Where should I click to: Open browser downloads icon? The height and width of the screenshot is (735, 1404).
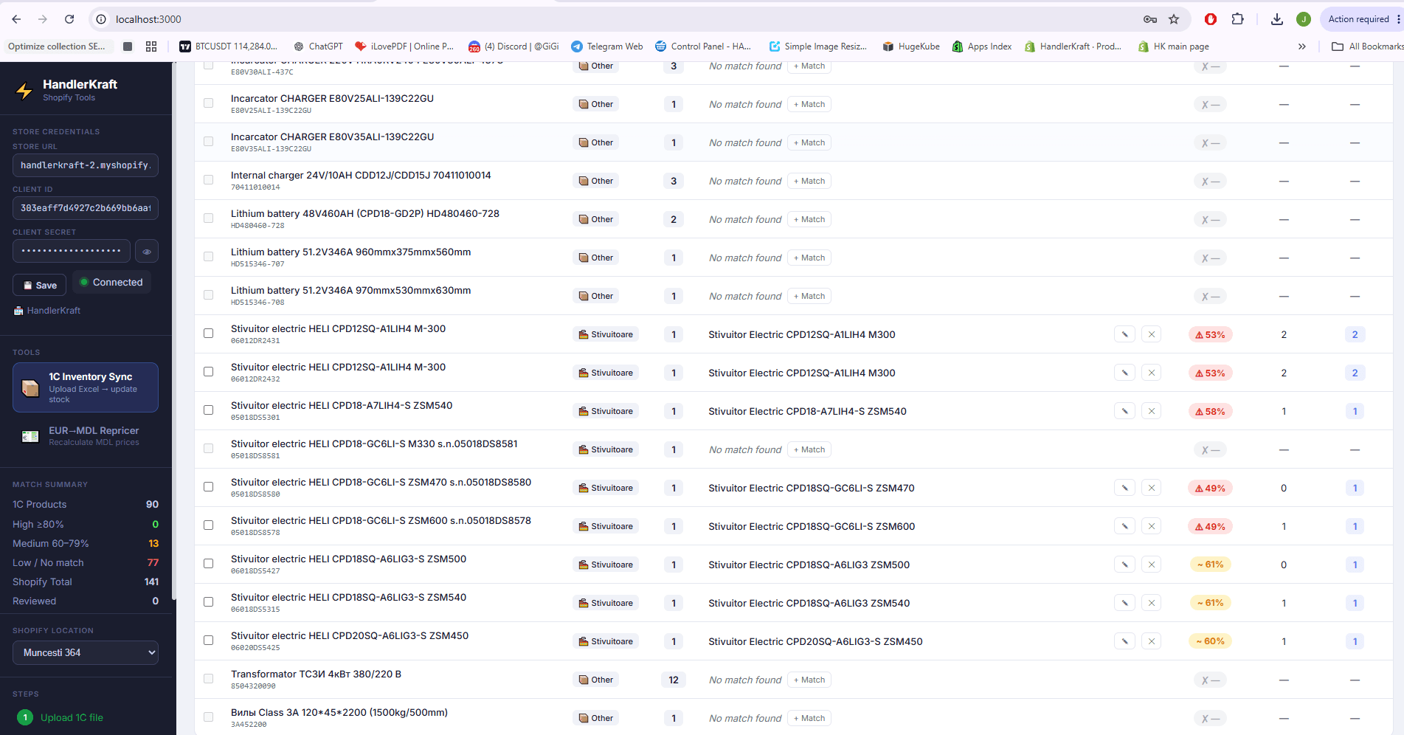pyautogui.click(x=1277, y=19)
